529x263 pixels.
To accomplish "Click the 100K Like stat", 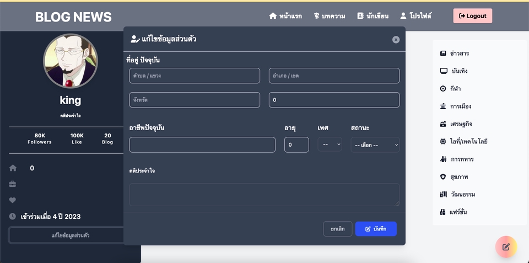I will pos(77,138).
